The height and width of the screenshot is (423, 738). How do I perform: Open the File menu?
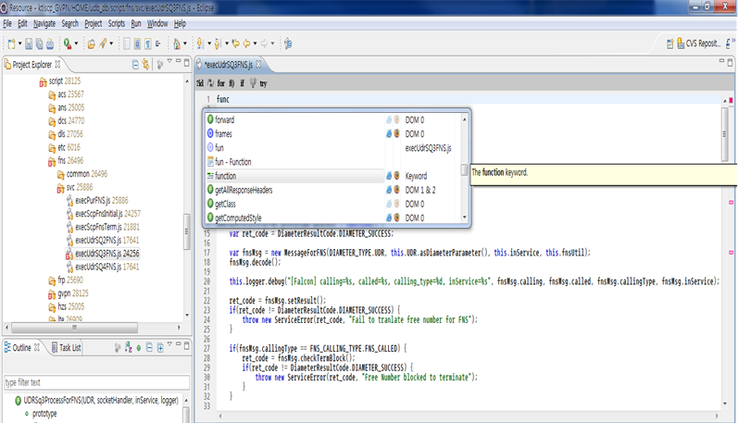7,23
